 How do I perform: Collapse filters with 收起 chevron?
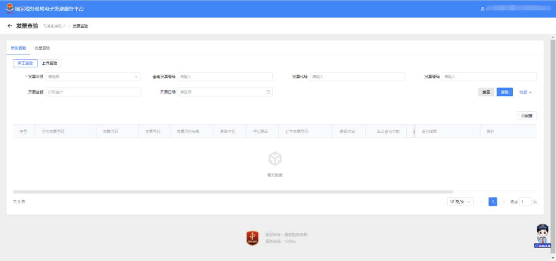click(x=526, y=92)
